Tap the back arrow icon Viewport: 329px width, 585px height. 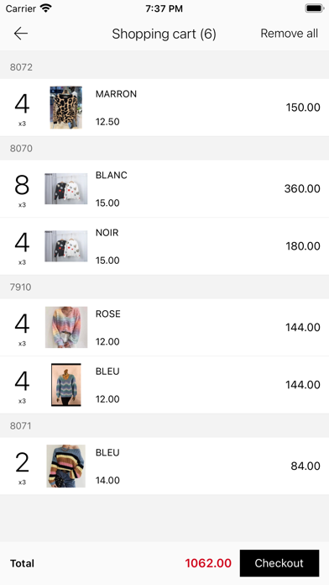tap(21, 34)
